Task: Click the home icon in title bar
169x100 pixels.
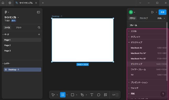Action: pyautogui.click(x=3, y=3)
